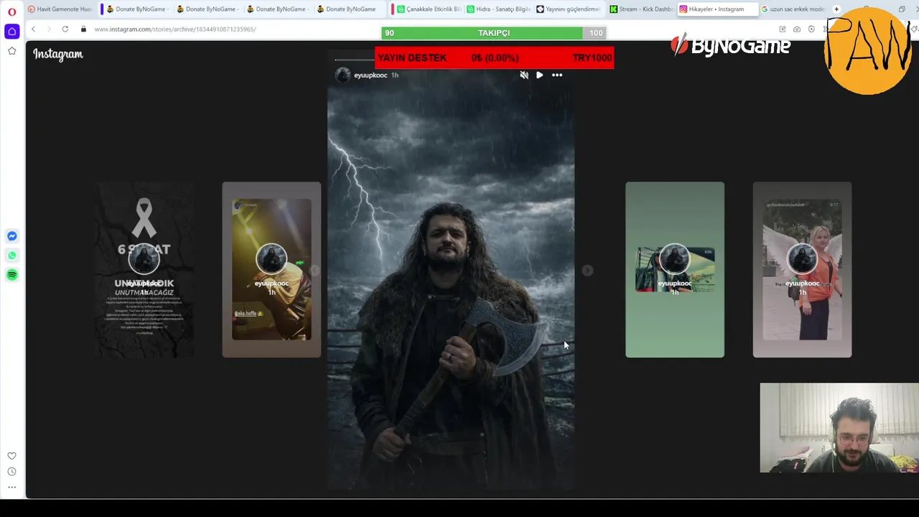919x517 pixels.
Task: Open History clock icon in sidebar
Action: click(x=11, y=472)
